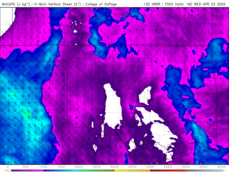Click the College of DuPage text
This screenshot has width=229, height=172.
click(x=101, y=4)
